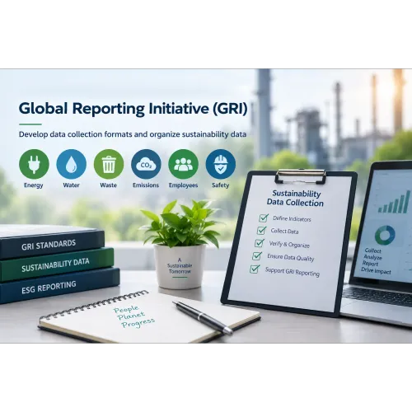
Task: Click the "Progress" handwritten note
Action: [138, 323]
